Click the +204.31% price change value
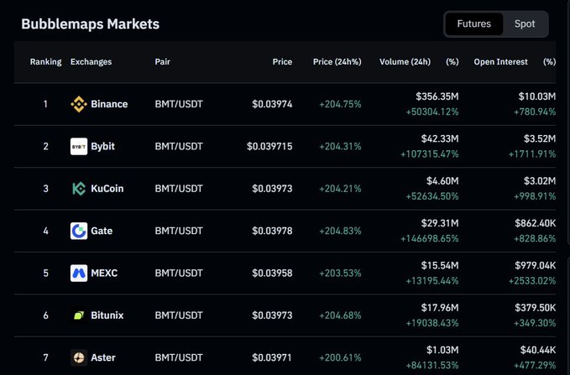 coord(340,147)
